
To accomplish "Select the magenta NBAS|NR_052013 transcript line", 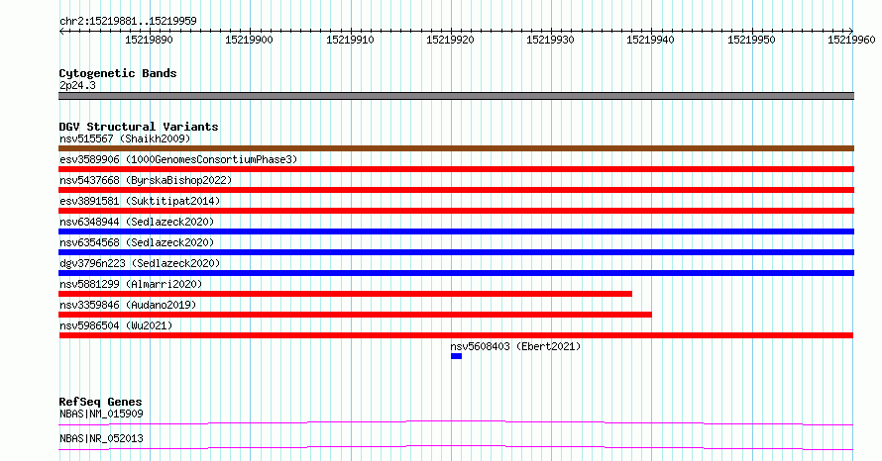I will click(x=456, y=447).
